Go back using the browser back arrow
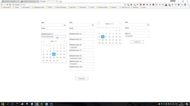Screen dimensions: 190x106 (x=2, y=5)
